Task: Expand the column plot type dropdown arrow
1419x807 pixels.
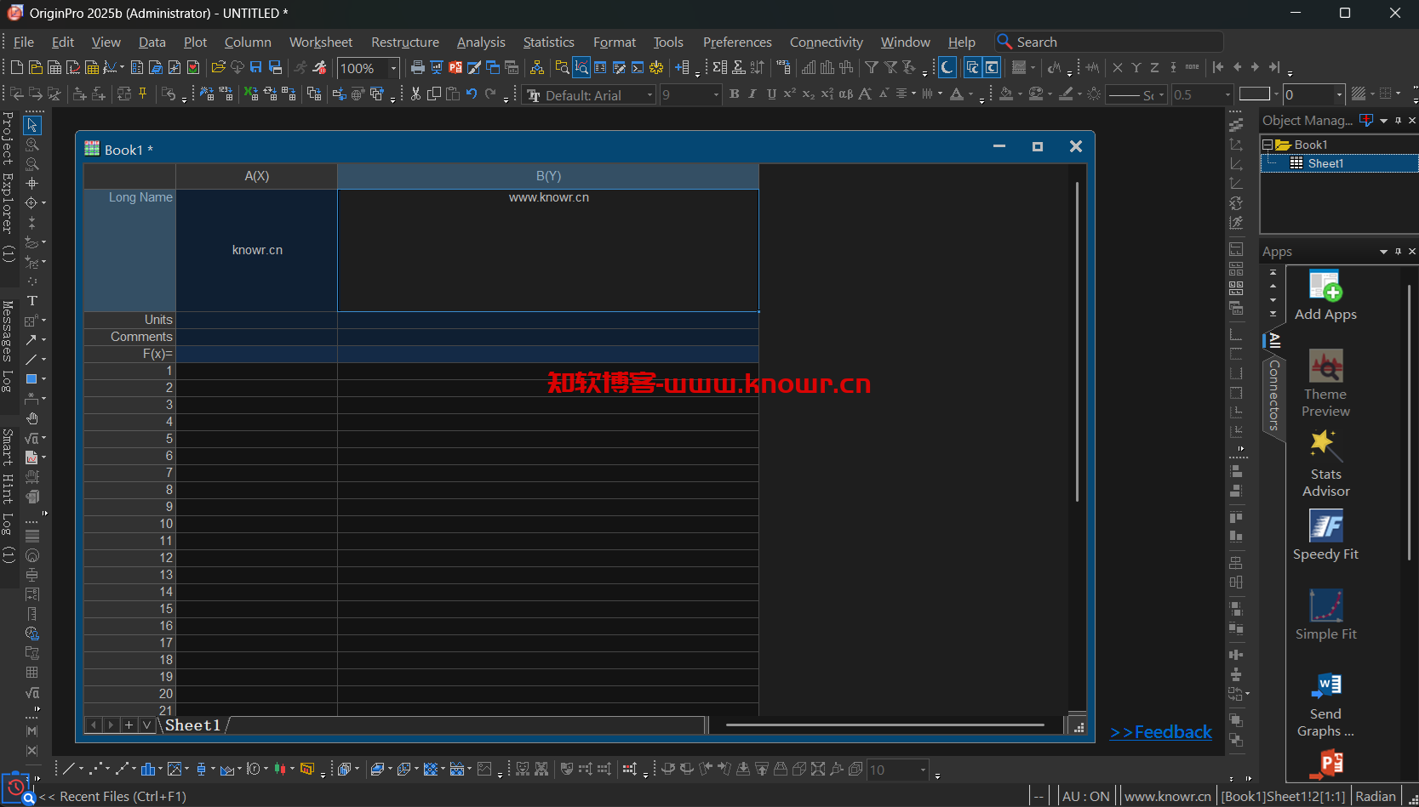Action: pyautogui.click(x=160, y=769)
